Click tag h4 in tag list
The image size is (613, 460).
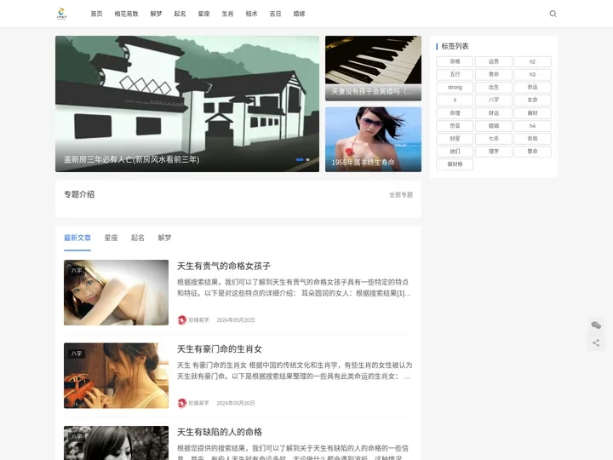coord(532,126)
